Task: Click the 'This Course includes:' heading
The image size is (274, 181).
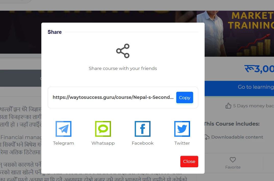Action: click(x=232, y=124)
